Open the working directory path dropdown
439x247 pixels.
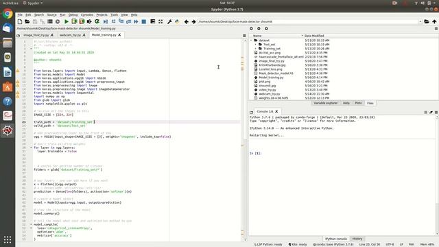pos(420,21)
